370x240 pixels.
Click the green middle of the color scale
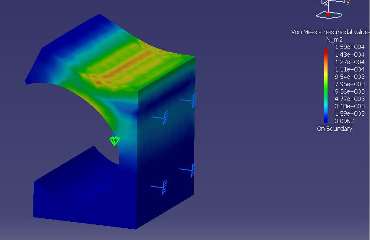point(326,89)
